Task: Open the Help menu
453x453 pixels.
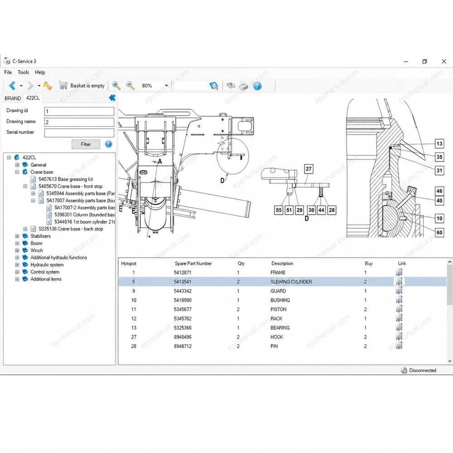Action: (40, 72)
